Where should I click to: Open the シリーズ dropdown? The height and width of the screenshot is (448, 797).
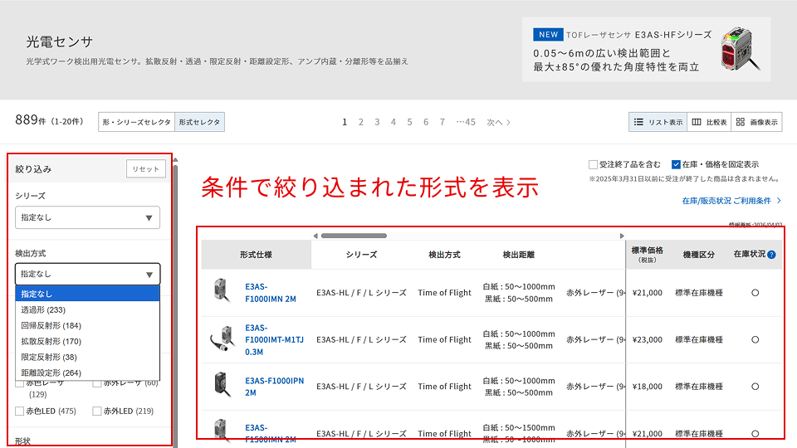pyautogui.click(x=87, y=217)
